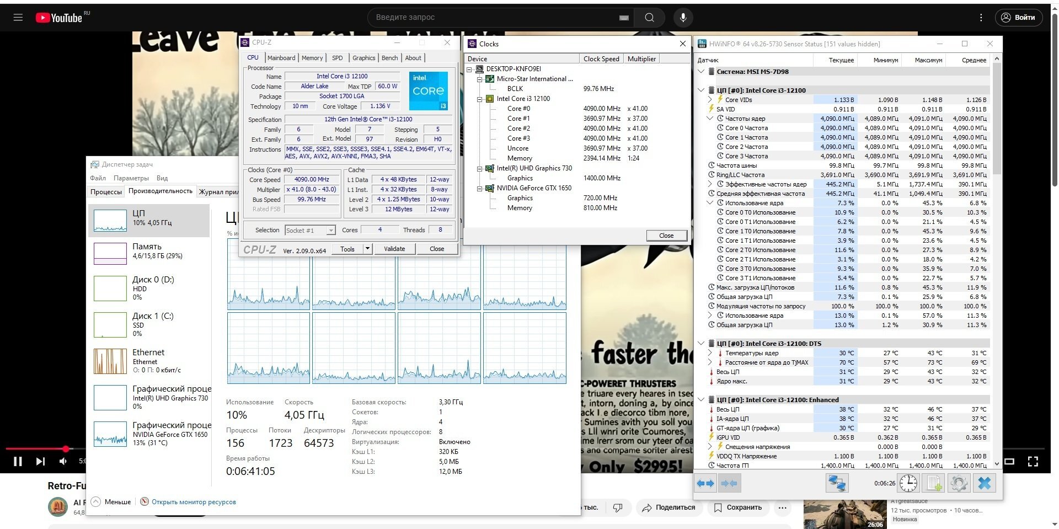Open on-screen keyboard icon in search box
Screen dimensions: 1059x529
pyautogui.click(x=624, y=18)
